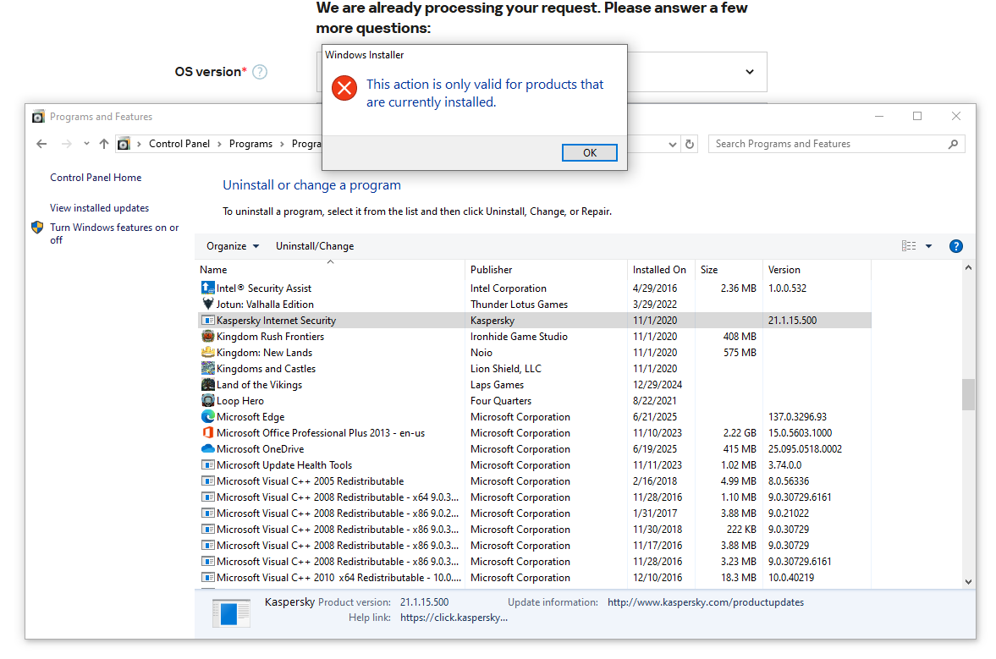Click the Intel Security Assist icon
This screenshot has height=659, width=996.
coord(207,288)
